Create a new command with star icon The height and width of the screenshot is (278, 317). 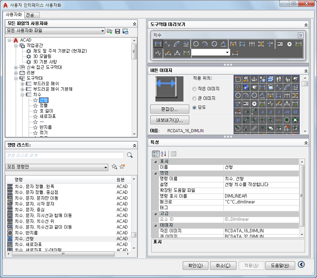coord(122,167)
